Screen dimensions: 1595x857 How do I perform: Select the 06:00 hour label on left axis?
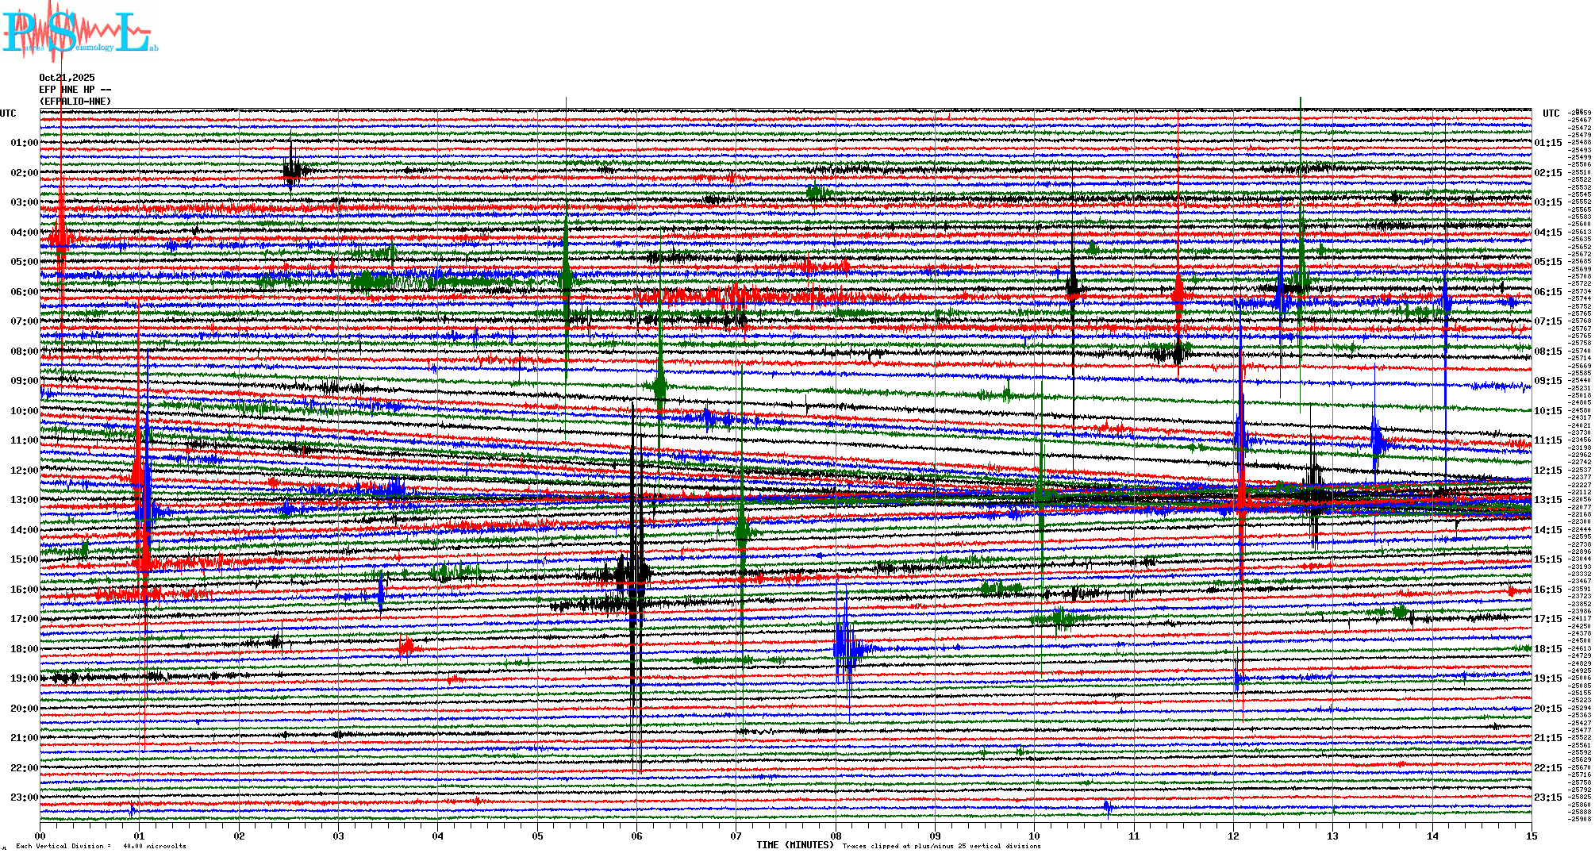click(x=24, y=292)
